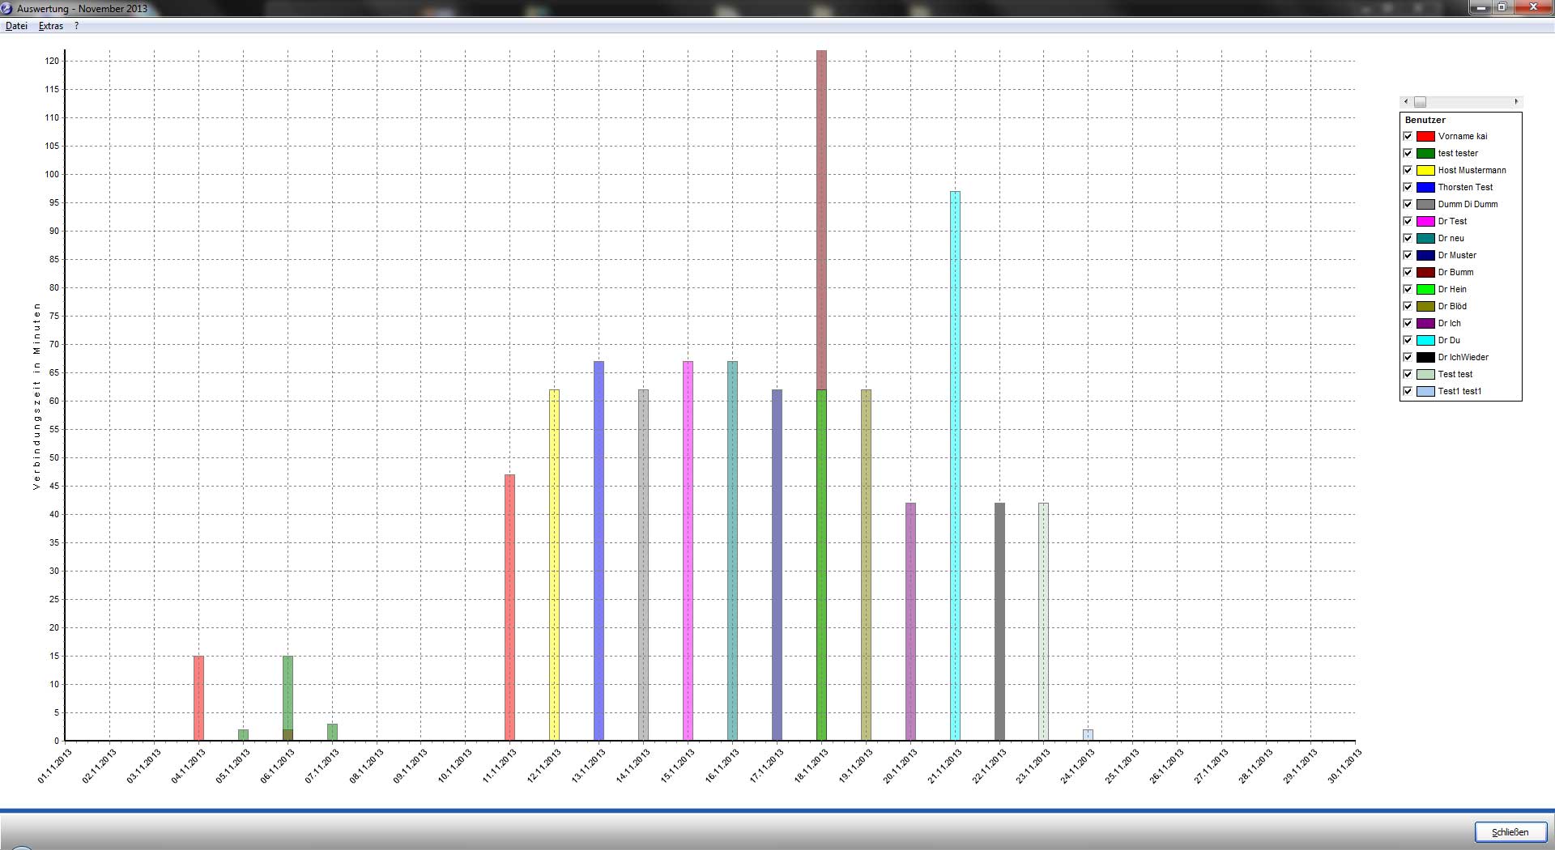
Task: Toggle the Dumm Di Dumm checkbox
Action: (x=1408, y=204)
